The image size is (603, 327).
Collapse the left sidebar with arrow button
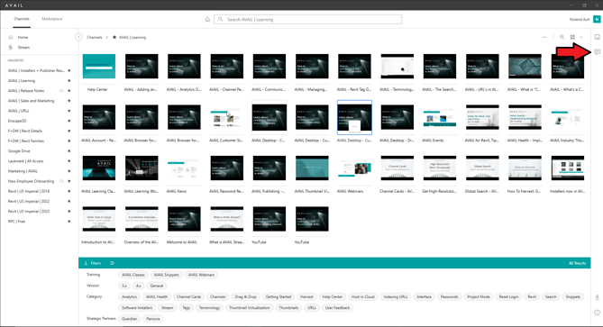[78, 37]
